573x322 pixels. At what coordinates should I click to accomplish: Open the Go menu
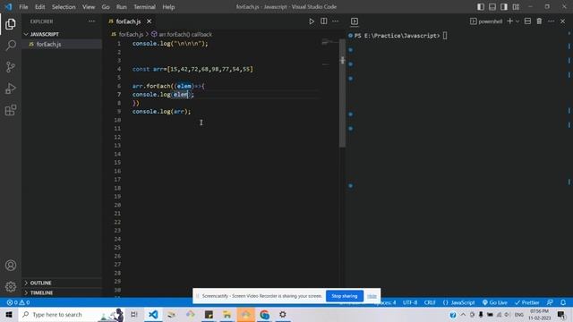pyautogui.click(x=106, y=7)
